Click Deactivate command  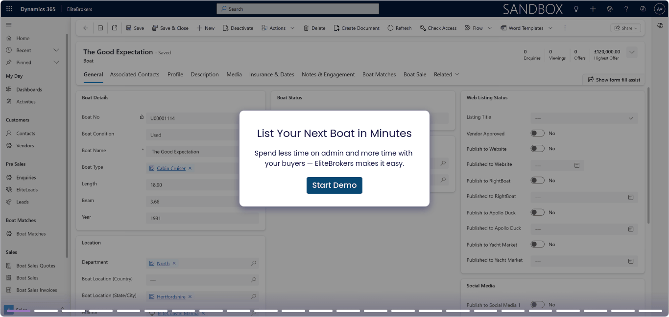coord(238,28)
